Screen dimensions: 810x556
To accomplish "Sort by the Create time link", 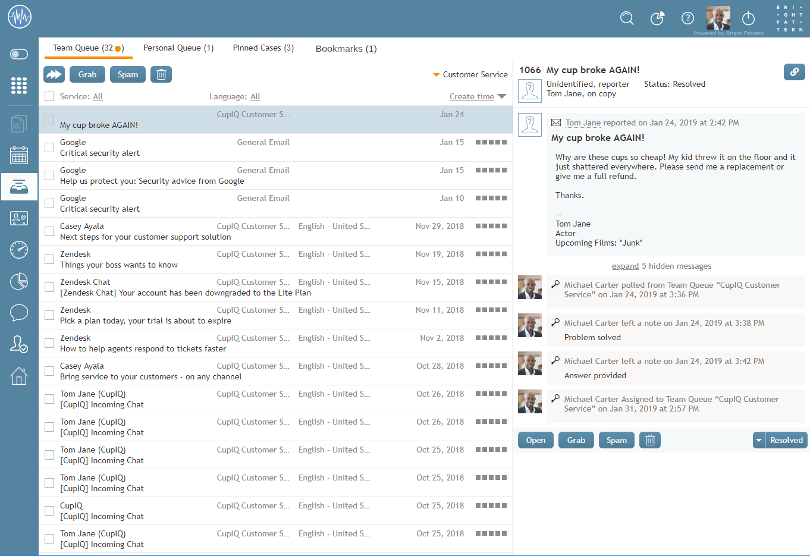I will pos(472,96).
